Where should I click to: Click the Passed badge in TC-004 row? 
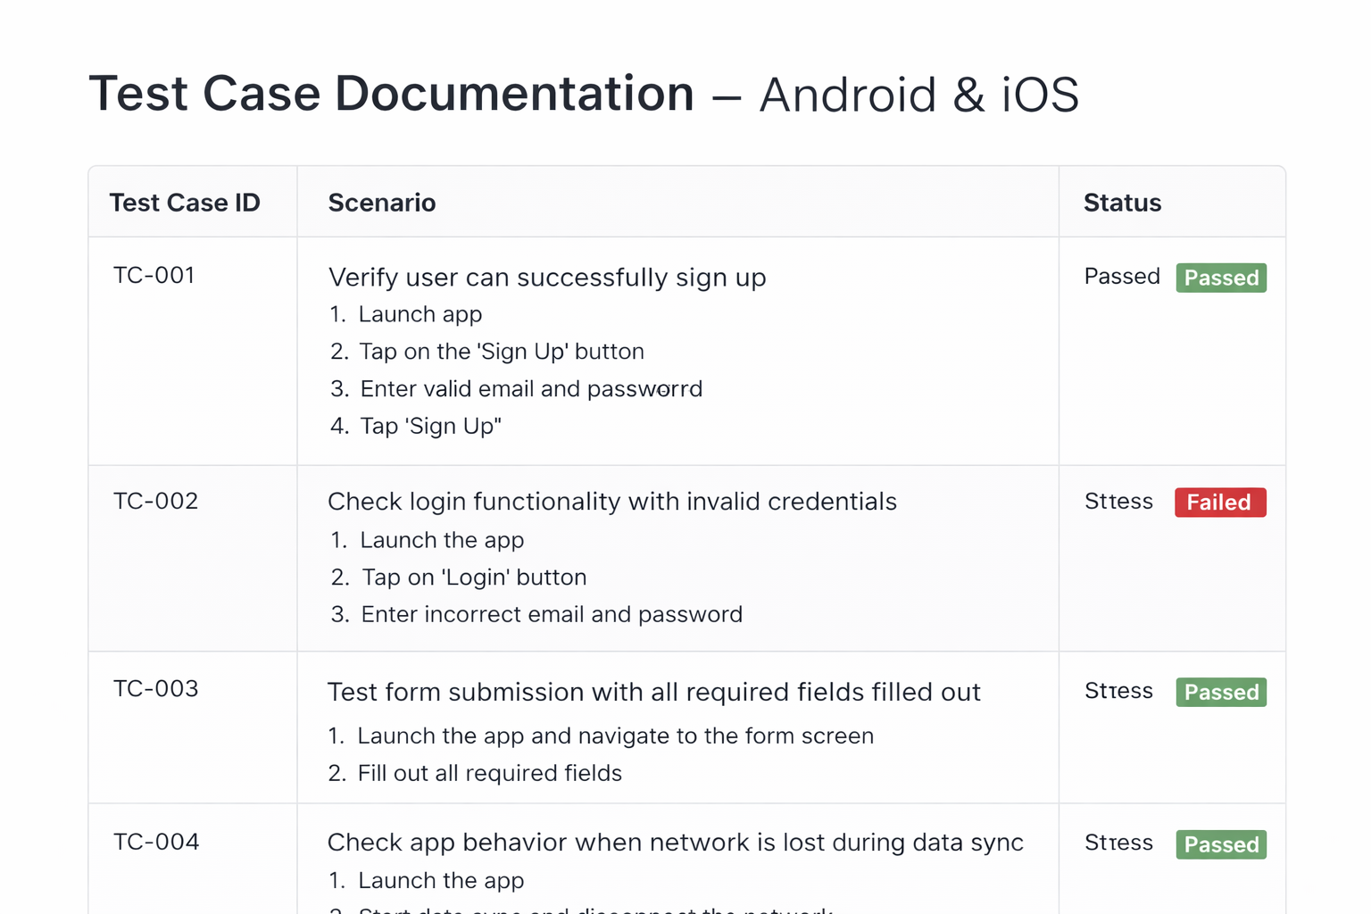[1220, 844]
